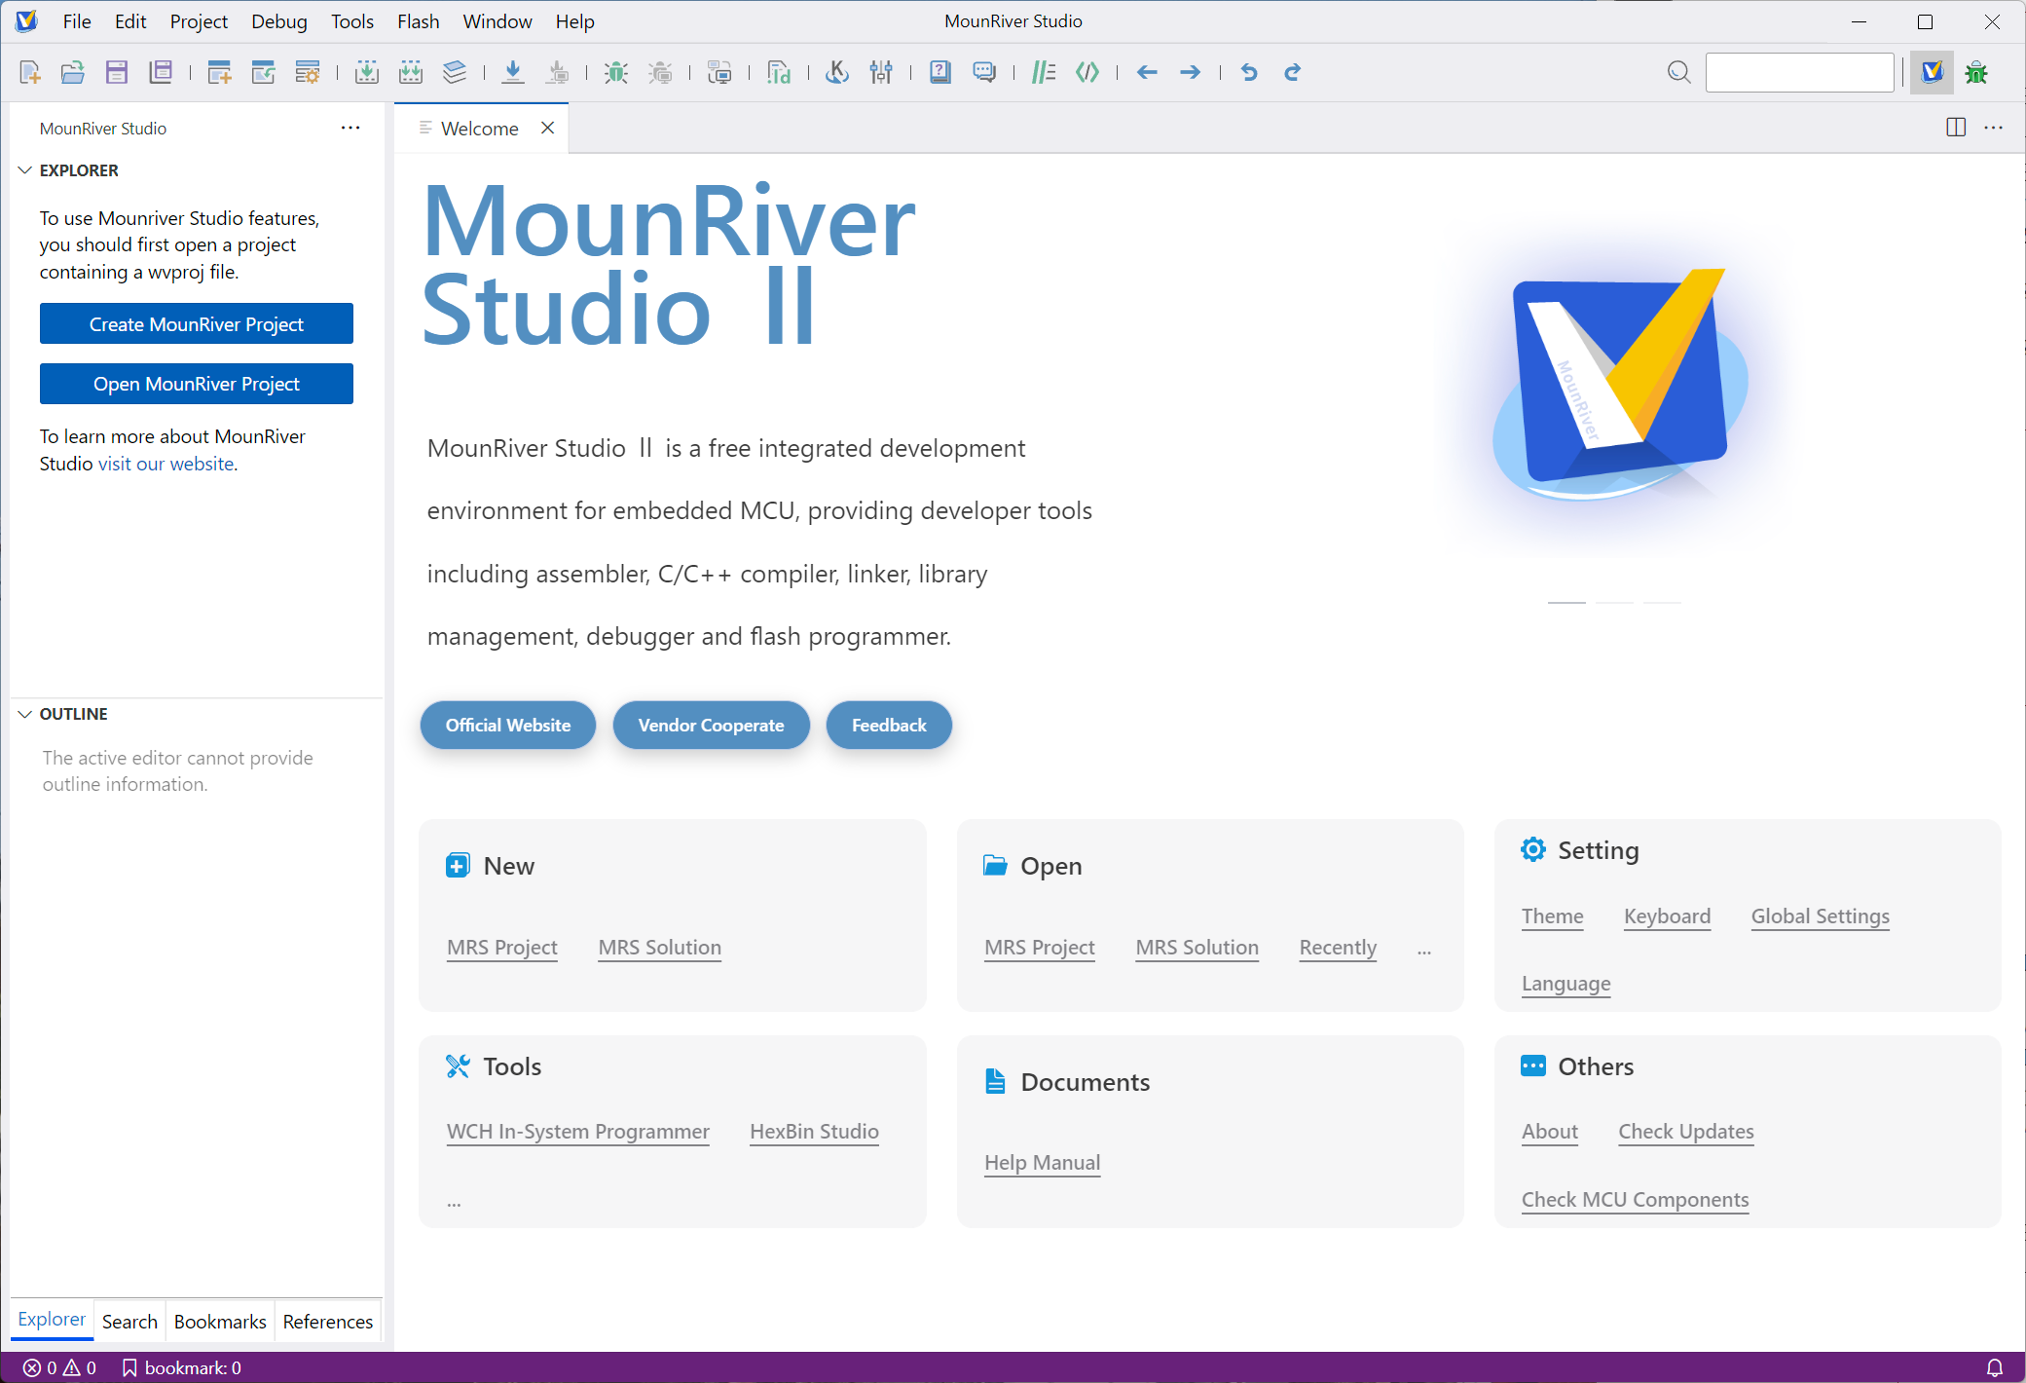Click bookmark: 0 in status bar
This screenshot has height=1383, width=2026.
(x=182, y=1367)
